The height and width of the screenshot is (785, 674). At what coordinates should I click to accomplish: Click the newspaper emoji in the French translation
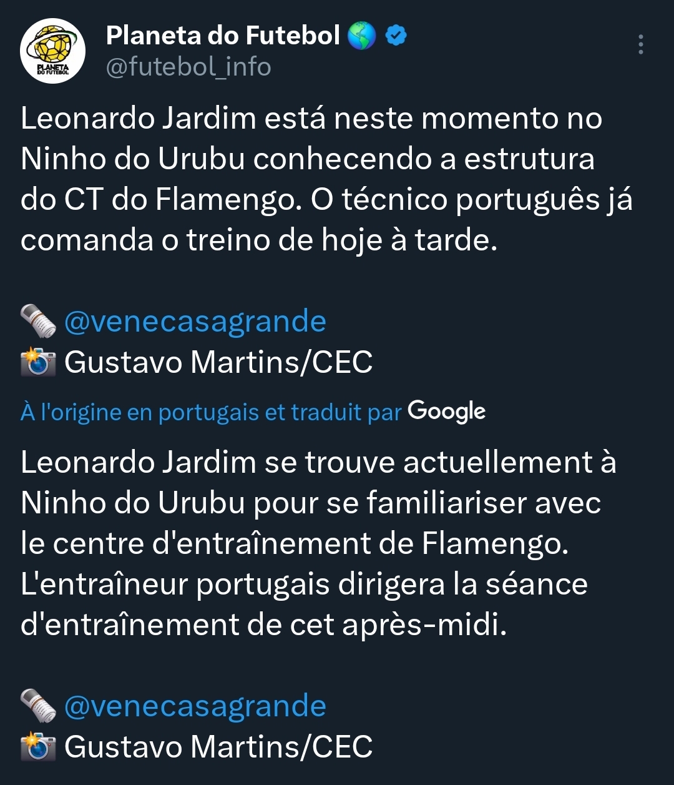39,706
